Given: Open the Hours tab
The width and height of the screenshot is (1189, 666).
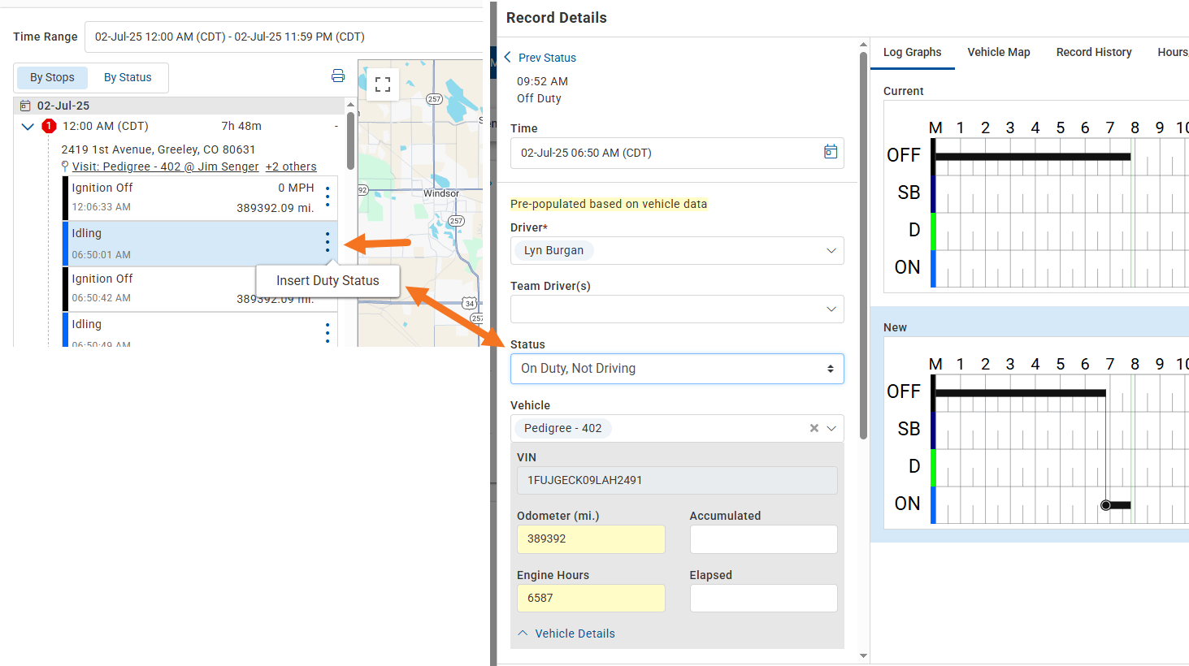Looking at the screenshot, I should [1173, 52].
